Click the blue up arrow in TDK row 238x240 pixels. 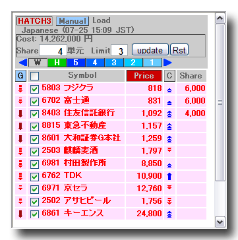pyautogui.click(x=169, y=177)
